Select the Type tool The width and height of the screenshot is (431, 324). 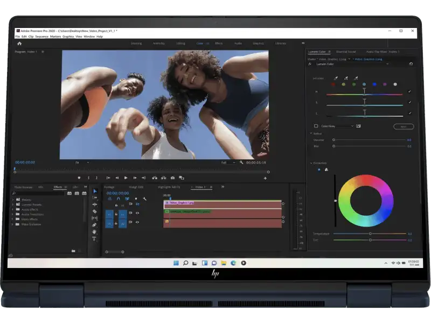pos(94,238)
